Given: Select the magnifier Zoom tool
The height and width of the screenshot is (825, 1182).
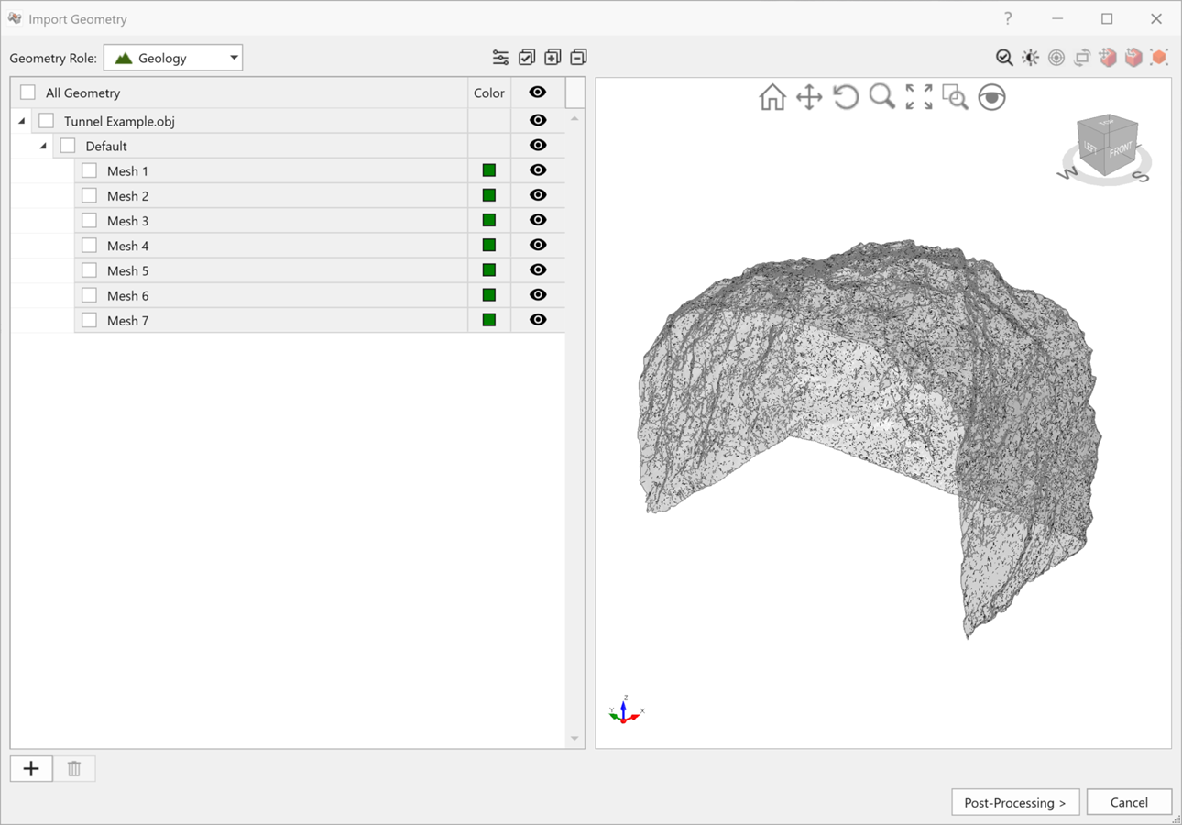Looking at the screenshot, I should pos(881,97).
